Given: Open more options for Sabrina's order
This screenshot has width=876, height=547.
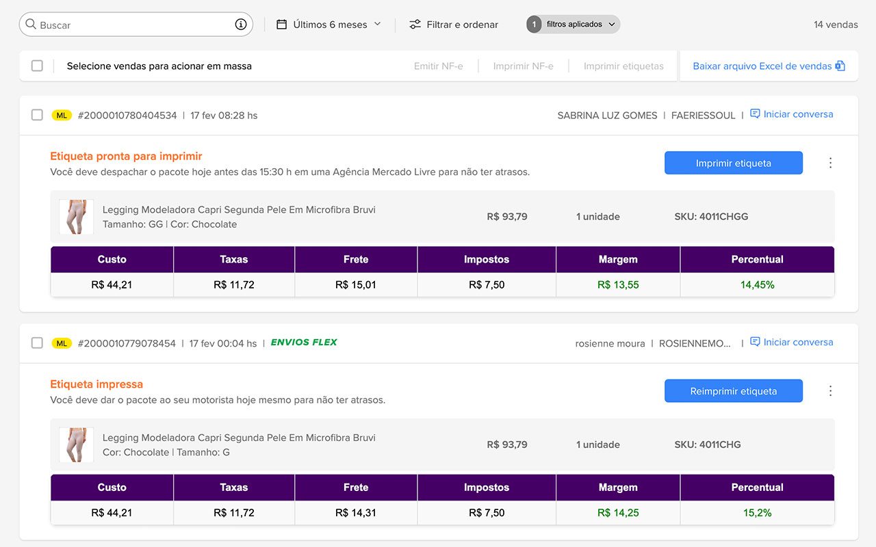Looking at the screenshot, I should pos(830,163).
